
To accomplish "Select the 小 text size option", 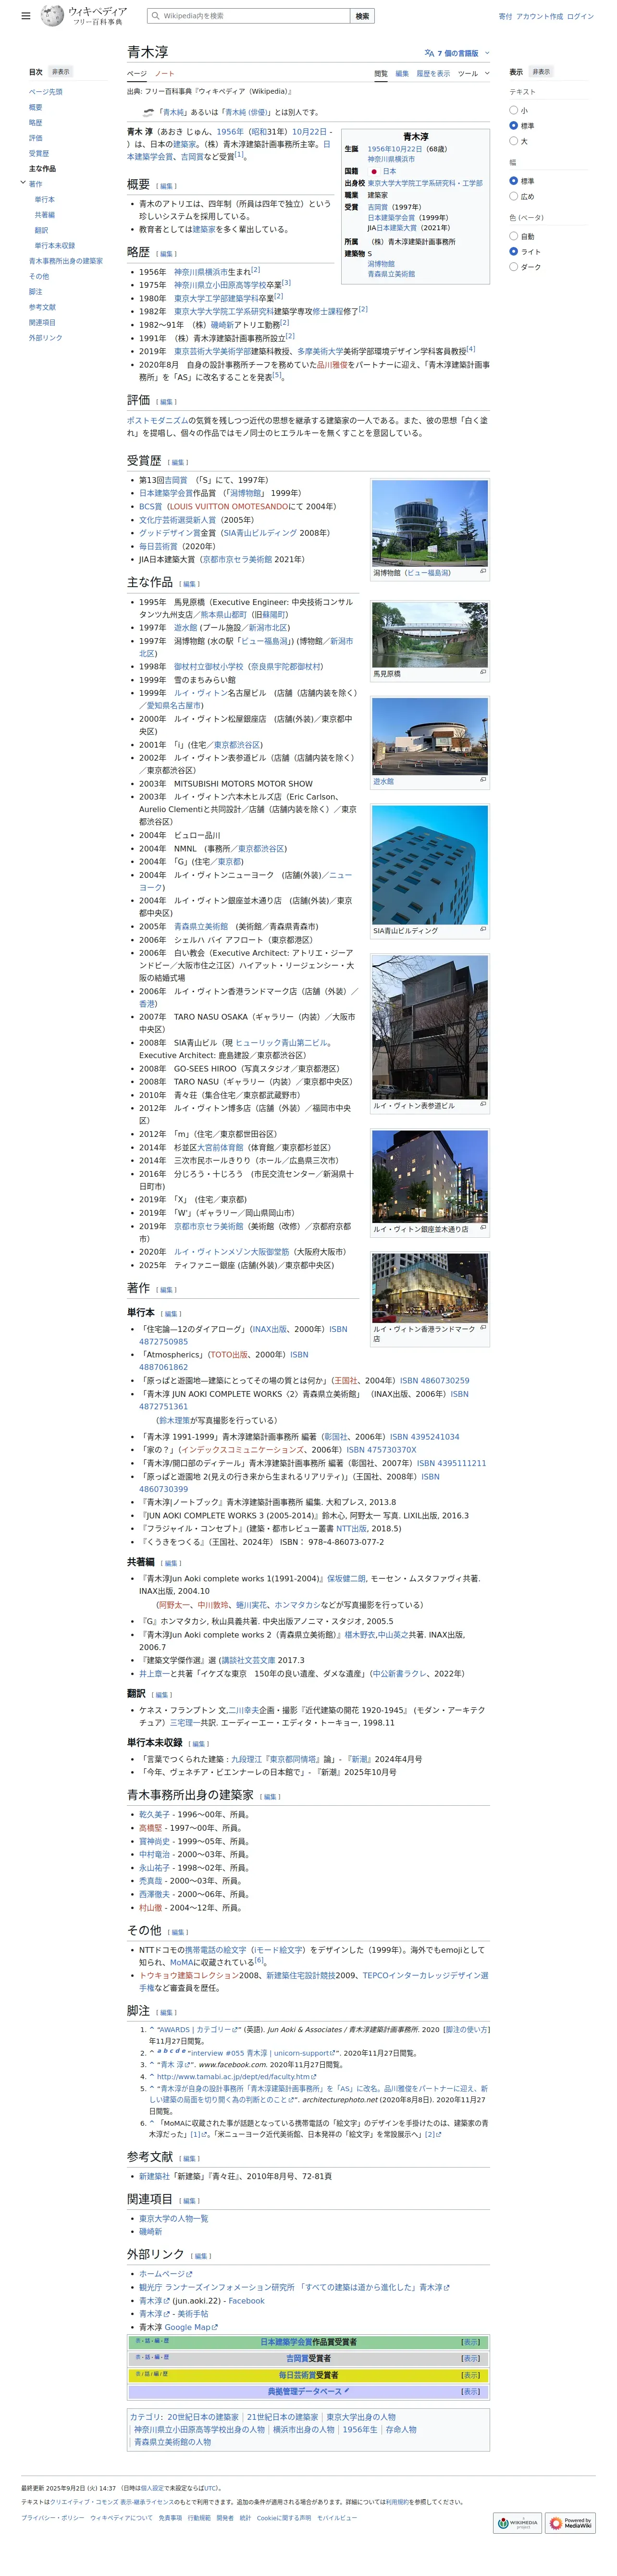I will point(513,110).
